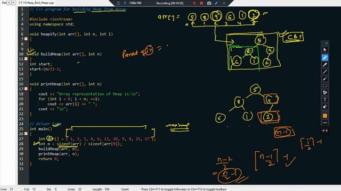Pause the screen recording
The height and width of the screenshot is (191, 341).
[194, 3]
